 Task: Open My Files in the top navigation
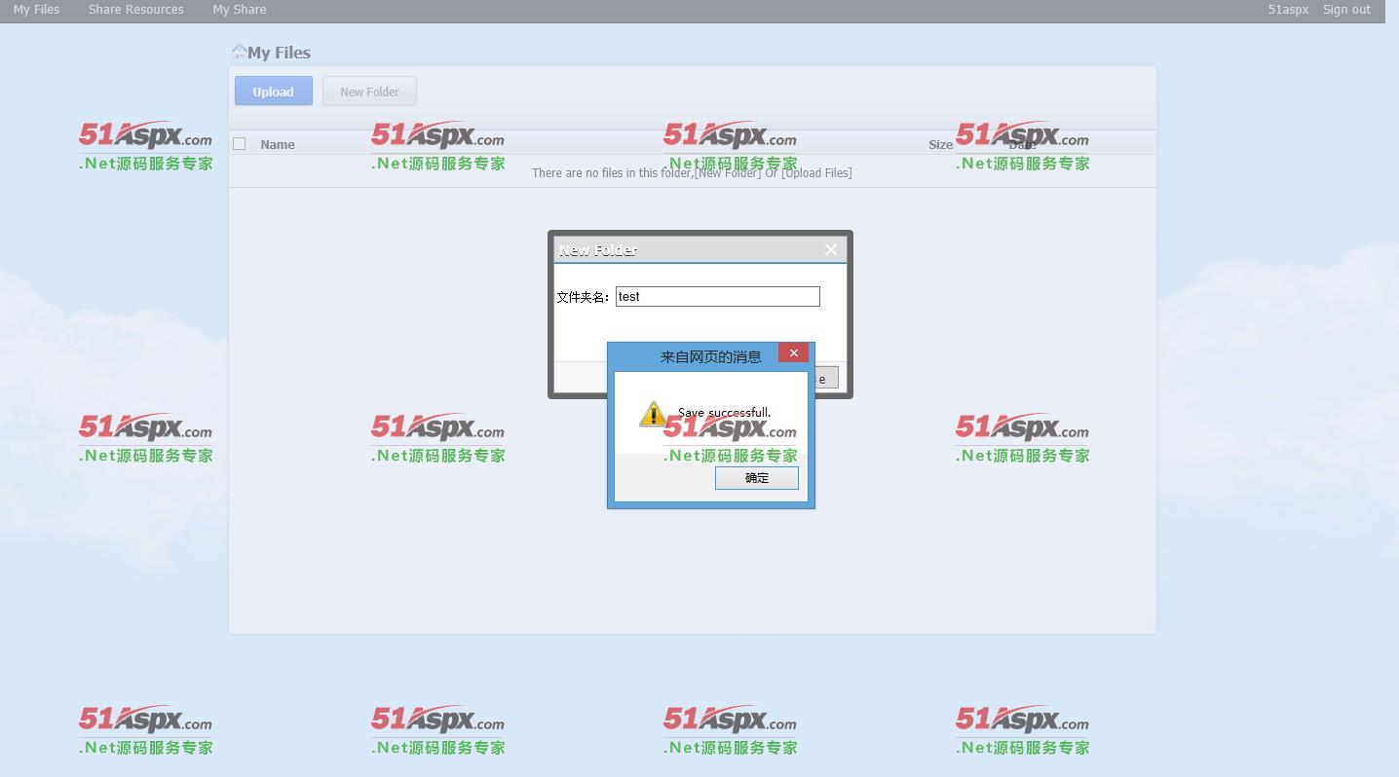coord(36,10)
